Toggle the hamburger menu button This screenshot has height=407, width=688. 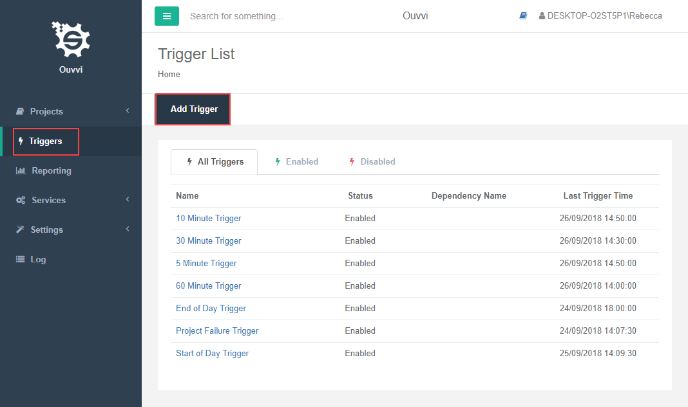tap(167, 16)
